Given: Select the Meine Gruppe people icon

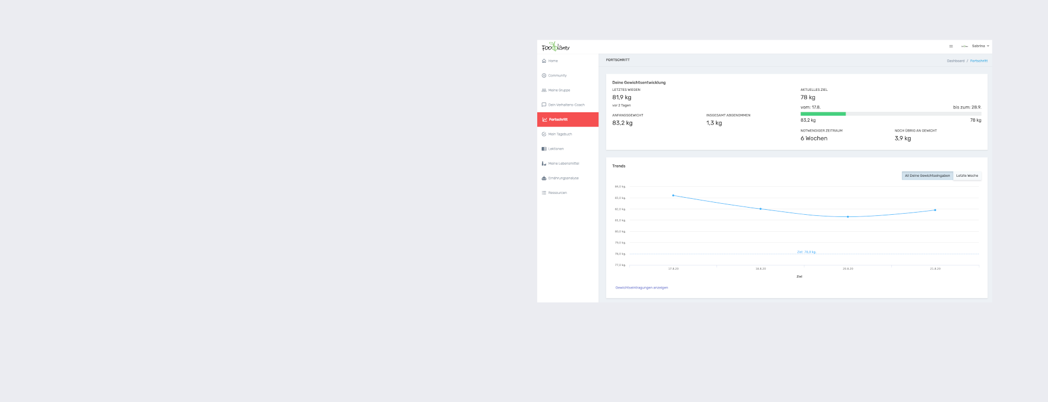Looking at the screenshot, I should pyautogui.click(x=544, y=90).
